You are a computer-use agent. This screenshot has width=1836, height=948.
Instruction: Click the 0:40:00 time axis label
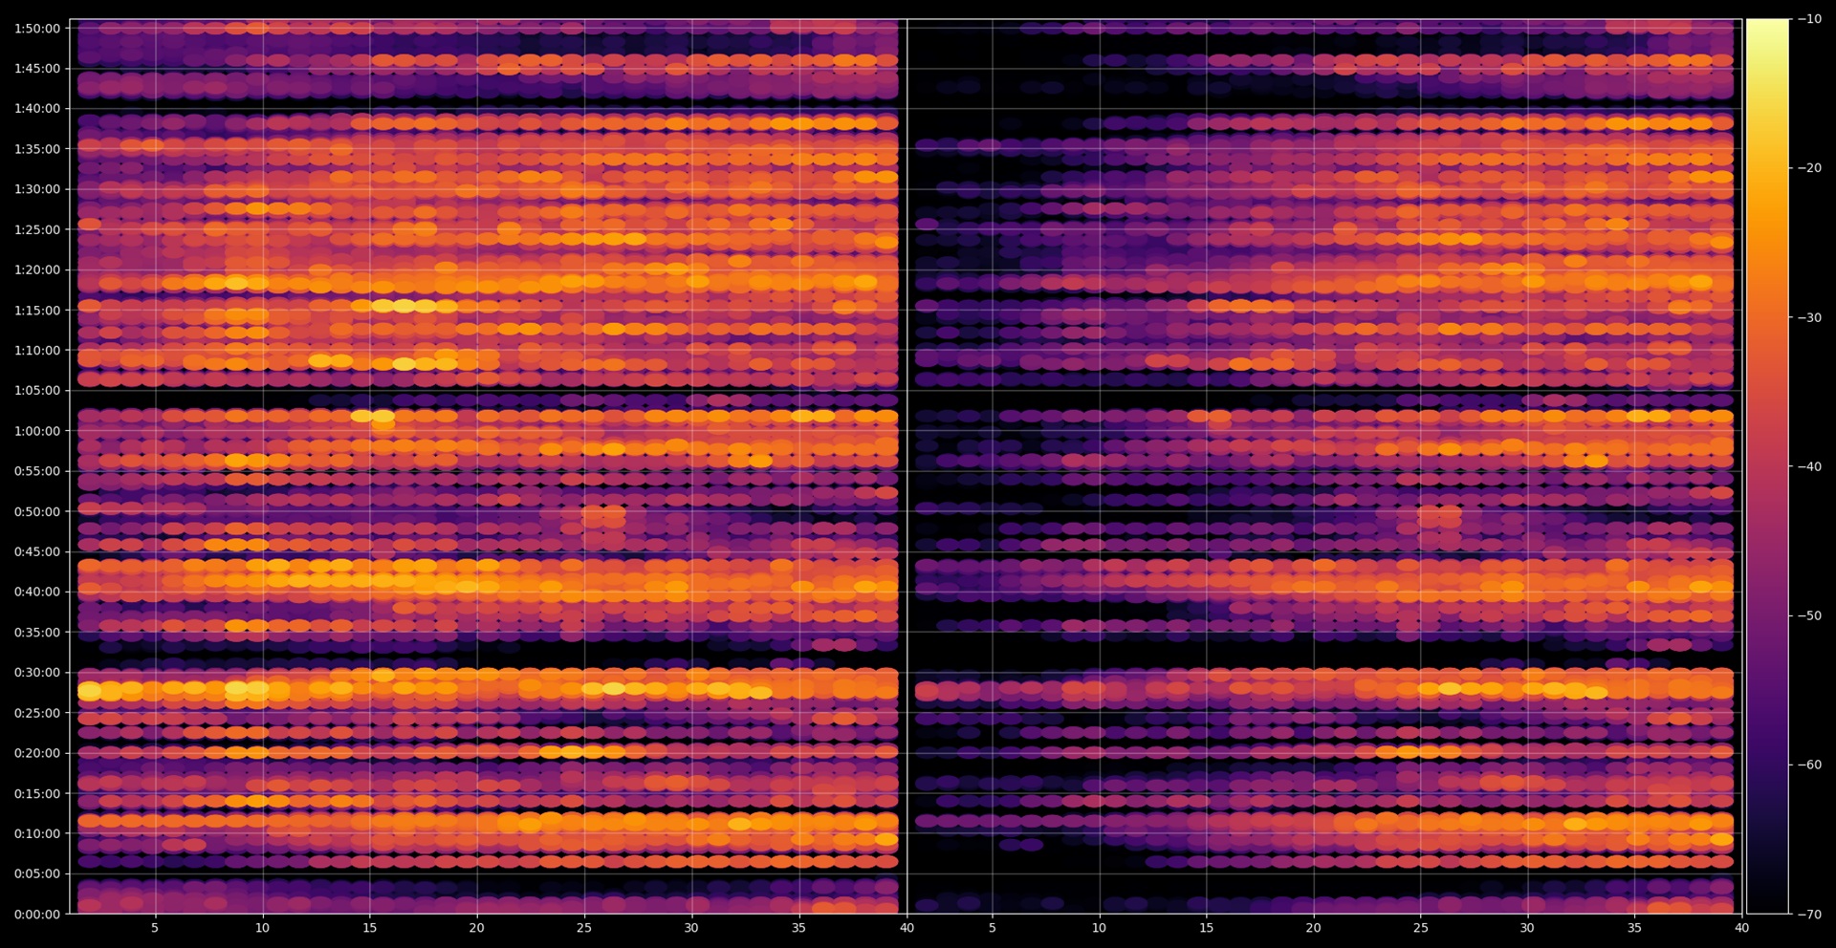click(37, 592)
